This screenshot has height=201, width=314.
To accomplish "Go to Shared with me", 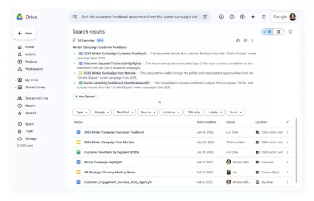I will click(x=36, y=98).
